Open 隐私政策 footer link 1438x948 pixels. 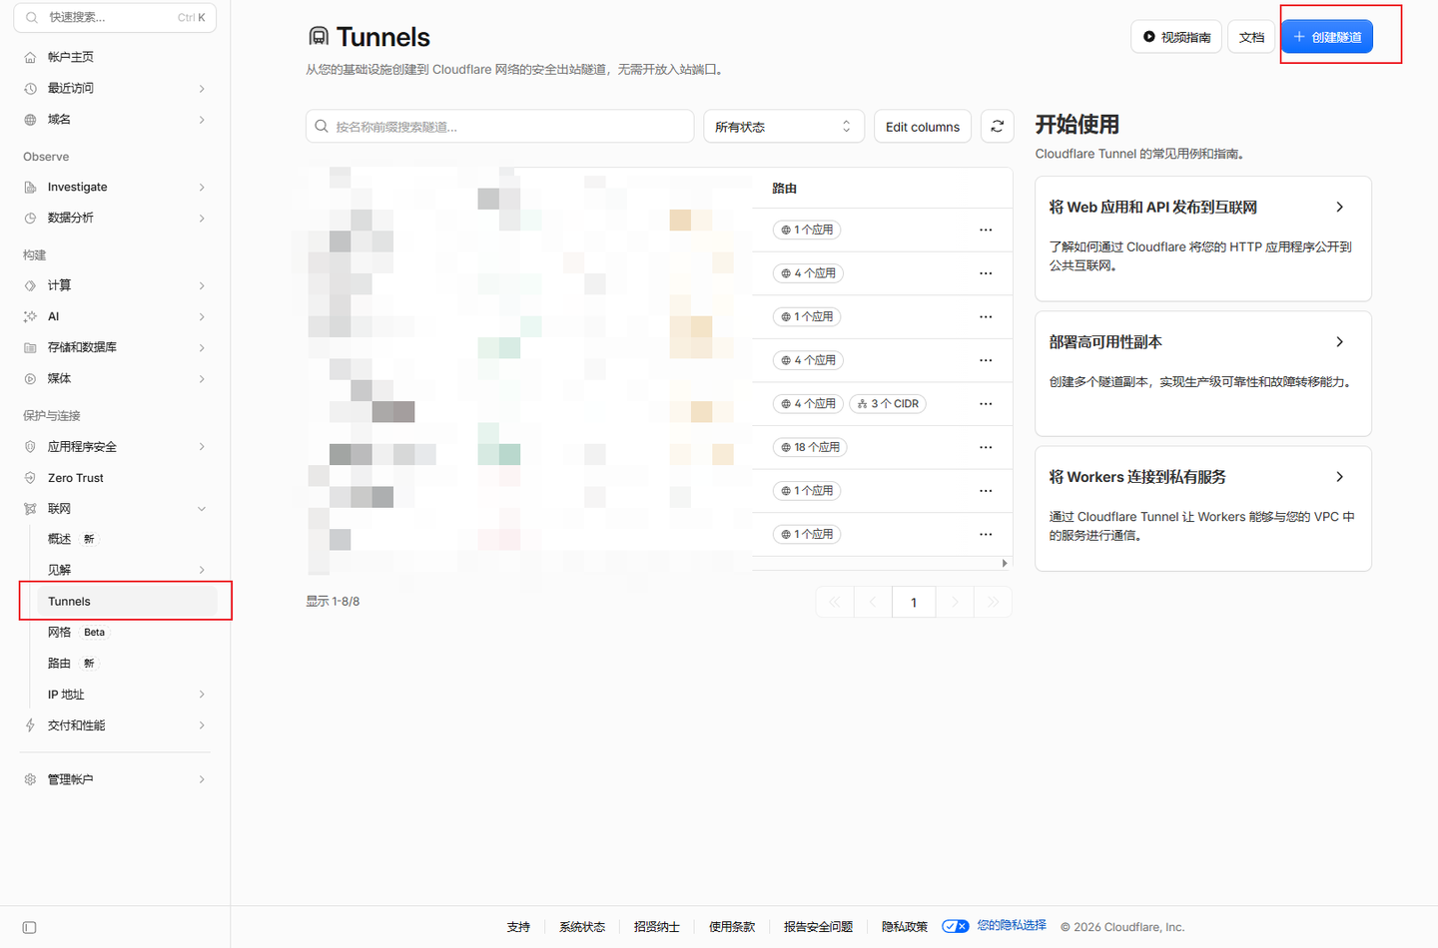(905, 927)
